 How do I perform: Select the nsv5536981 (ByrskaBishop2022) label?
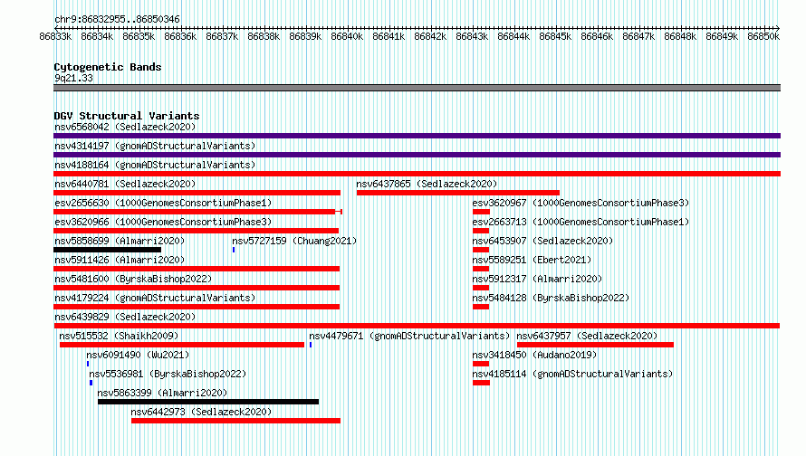click(x=168, y=374)
